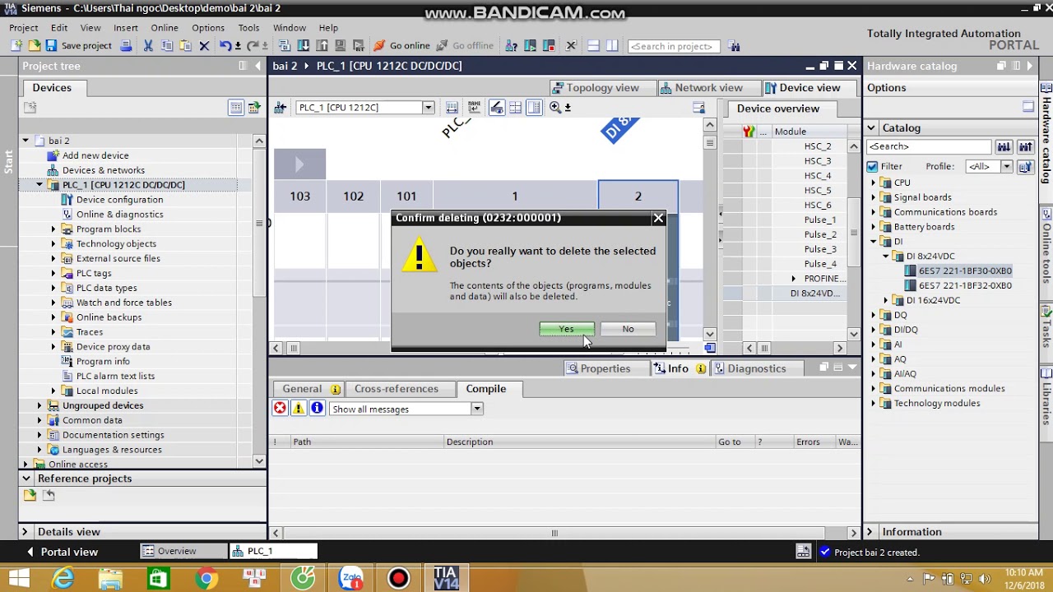Click catalog search downward icon
The image size is (1053, 592).
click(x=1004, y=146)
